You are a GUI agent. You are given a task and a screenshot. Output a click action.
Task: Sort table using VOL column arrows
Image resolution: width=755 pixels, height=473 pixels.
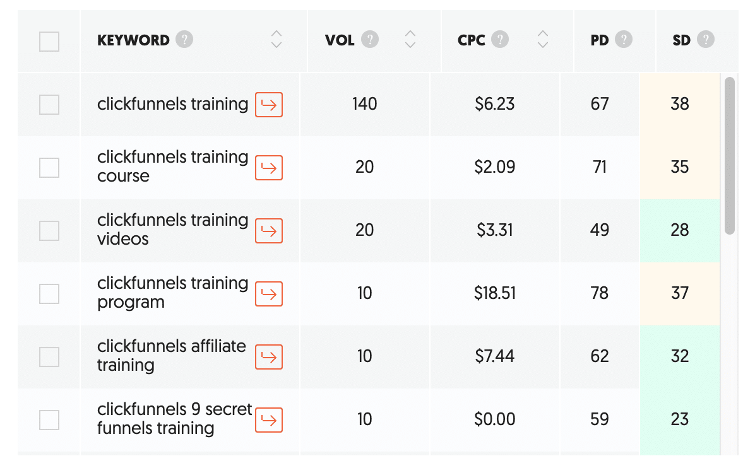click(x=410, y=39)
